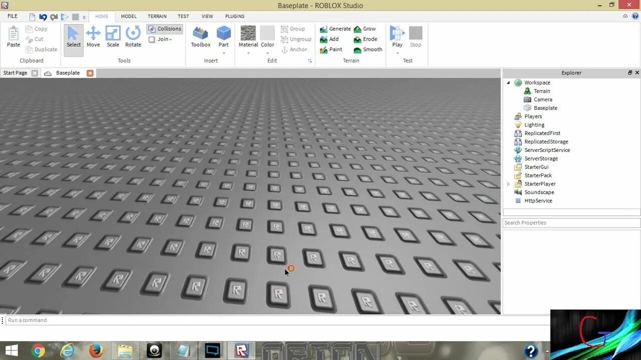Viewport: 641px width, 360px height.
Task: Click the Ungroup objects button
Action: point(296,39)
